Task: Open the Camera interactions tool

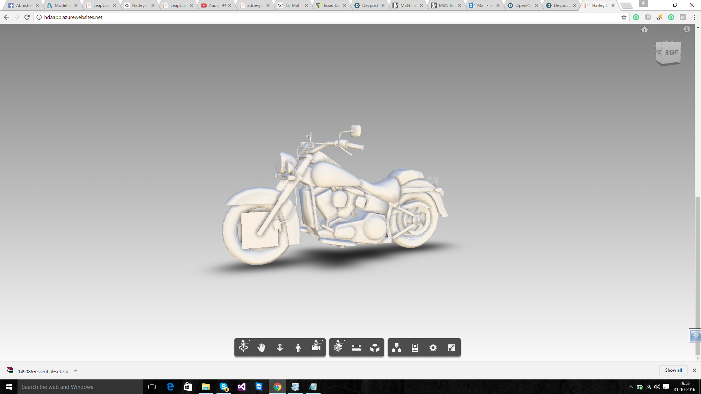Action: pos(317,347)
